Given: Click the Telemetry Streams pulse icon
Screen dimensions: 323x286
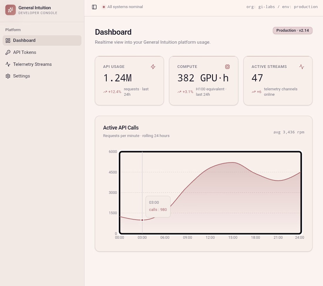Looking at the screenshot, I should tap(8, 64).
